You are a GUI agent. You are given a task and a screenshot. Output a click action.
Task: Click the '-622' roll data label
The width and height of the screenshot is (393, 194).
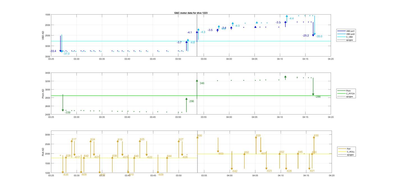149,157
